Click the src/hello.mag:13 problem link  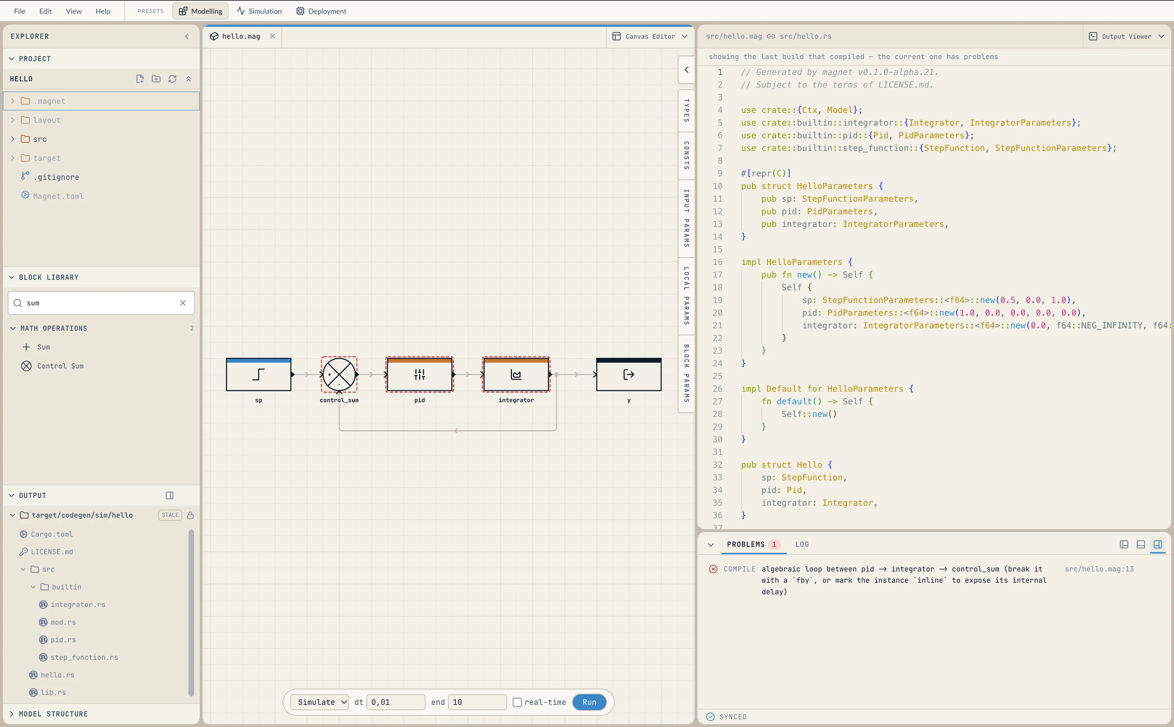(x=1099, y=569)
